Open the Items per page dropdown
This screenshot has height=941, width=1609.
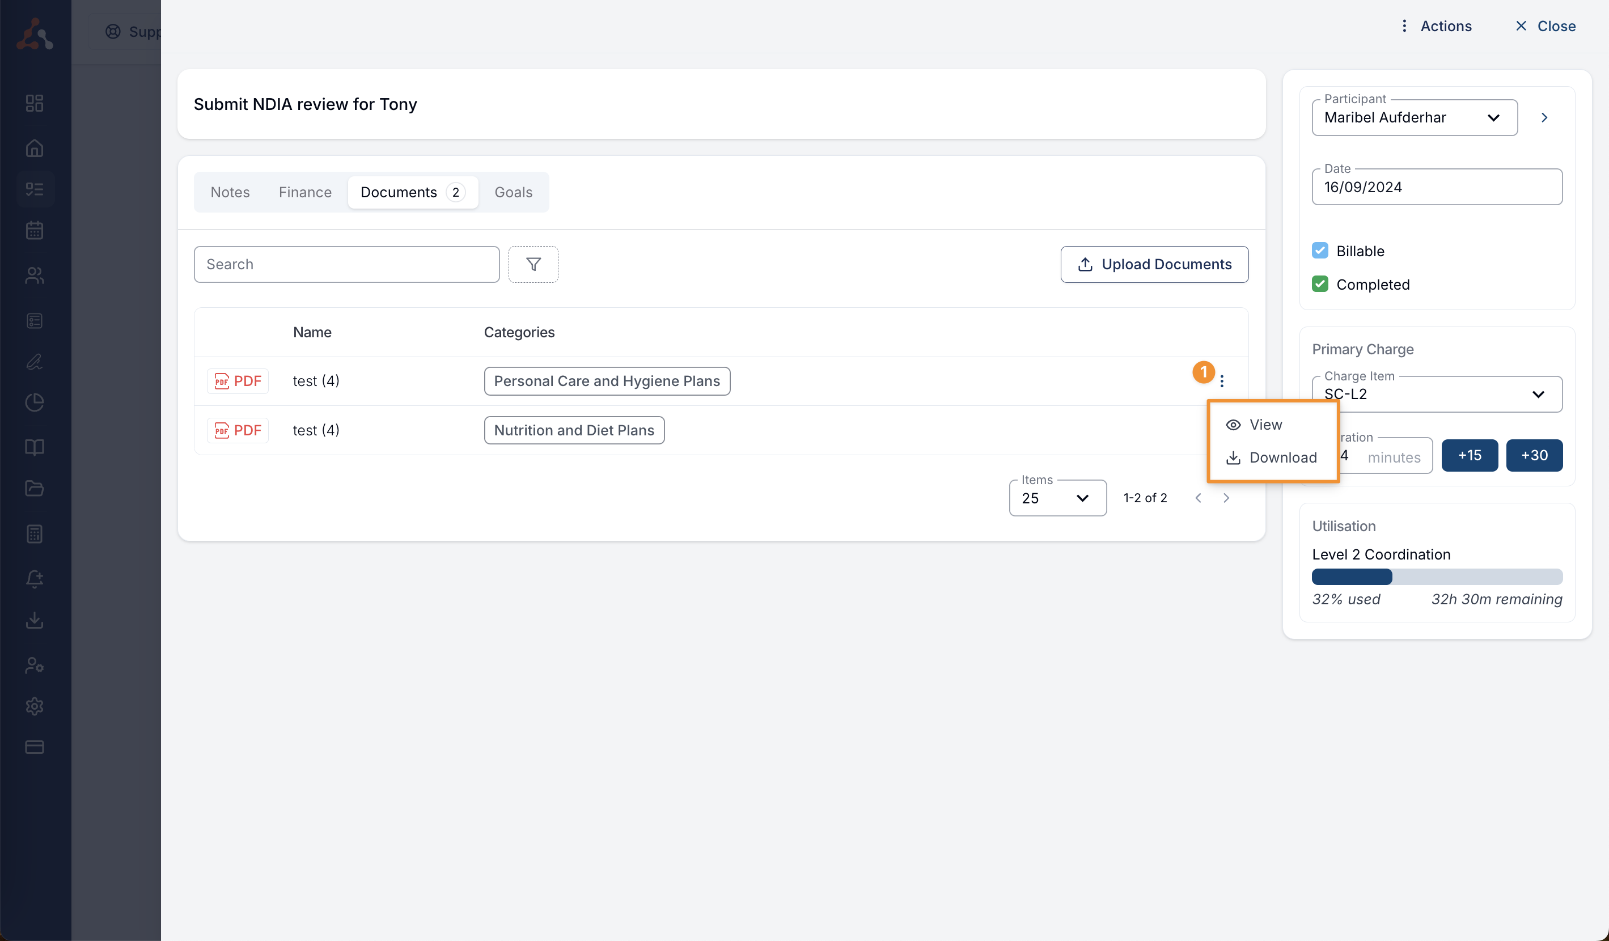[x=1057, y=498]
